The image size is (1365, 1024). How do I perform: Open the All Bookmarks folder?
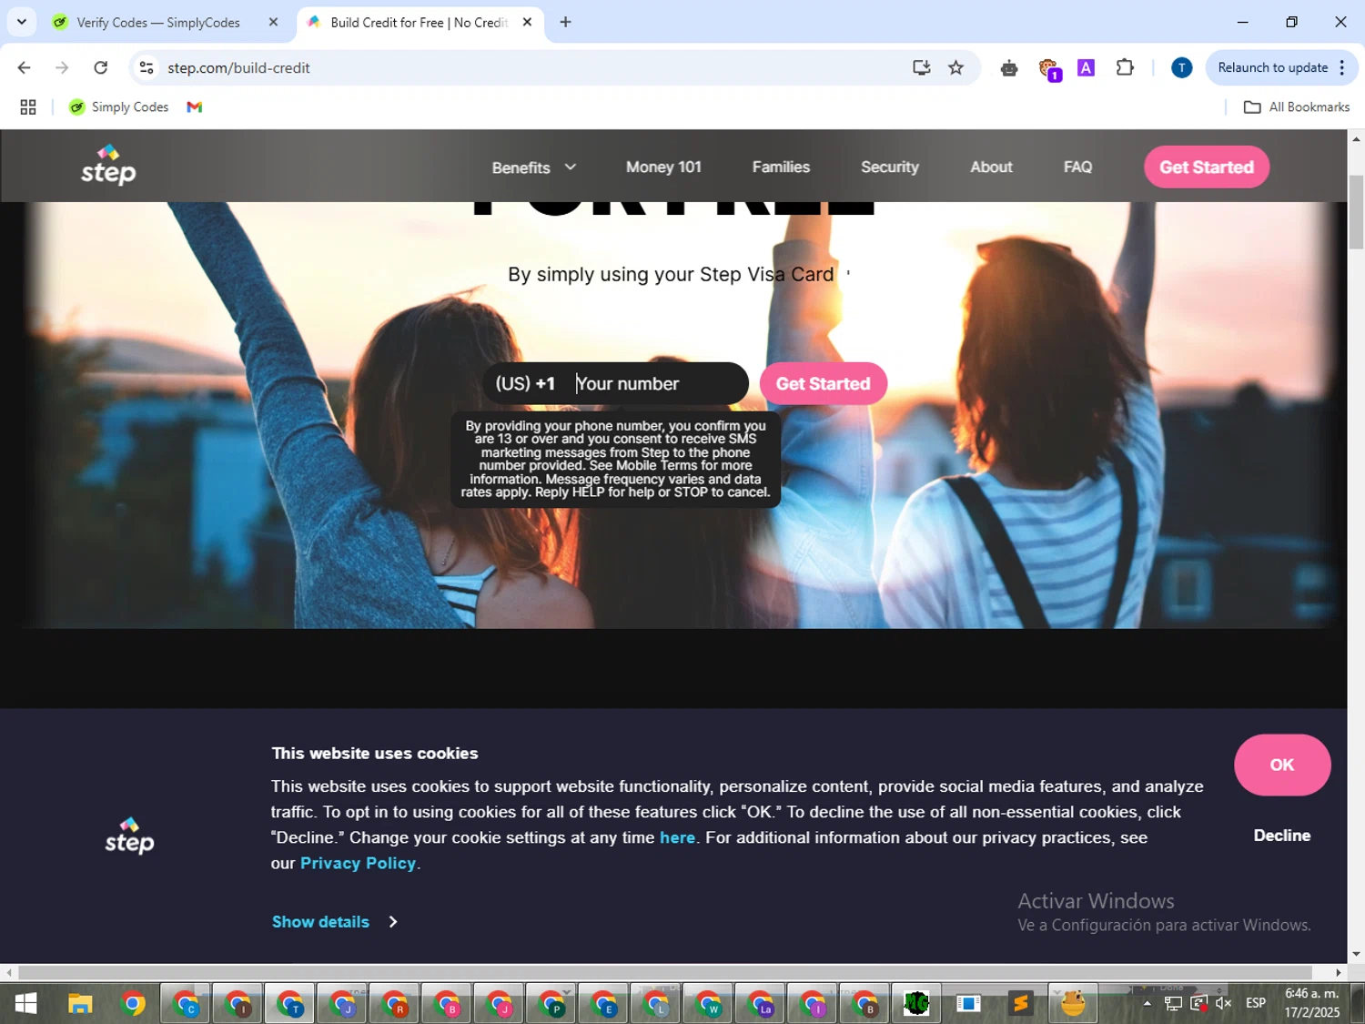click(x=1296, y=106)
